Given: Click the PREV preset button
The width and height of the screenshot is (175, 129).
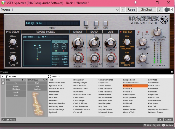Looking at the screenshot, I should (x=86, y=23).
